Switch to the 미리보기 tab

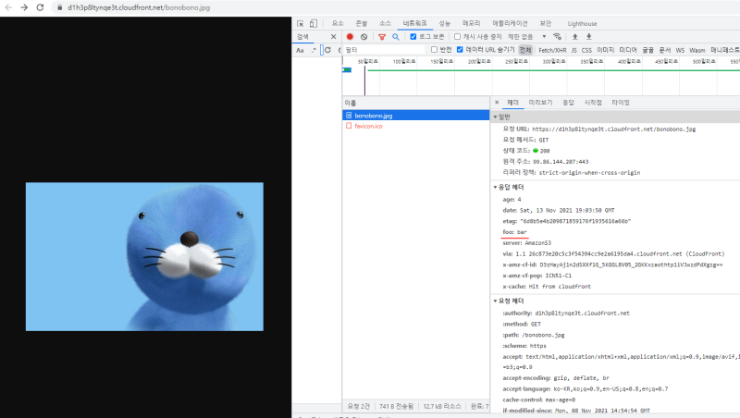tap(539, 103)
